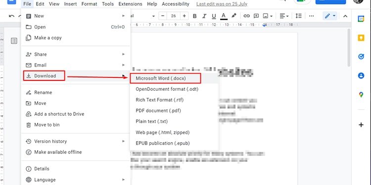
Task: Choose Open from the File menu
Action: tap(76, 27)
